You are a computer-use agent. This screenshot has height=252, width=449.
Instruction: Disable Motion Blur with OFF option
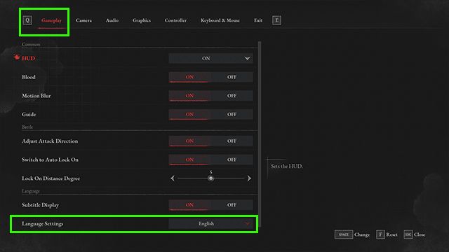pos(232,96)
